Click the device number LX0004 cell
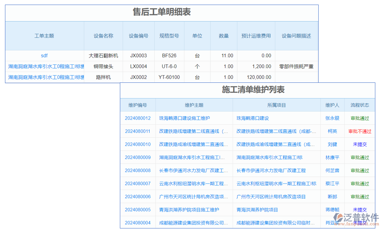Image resolution: width=383 pixels, height=230 pixels. pyautogui.click(x=138, y=66)
